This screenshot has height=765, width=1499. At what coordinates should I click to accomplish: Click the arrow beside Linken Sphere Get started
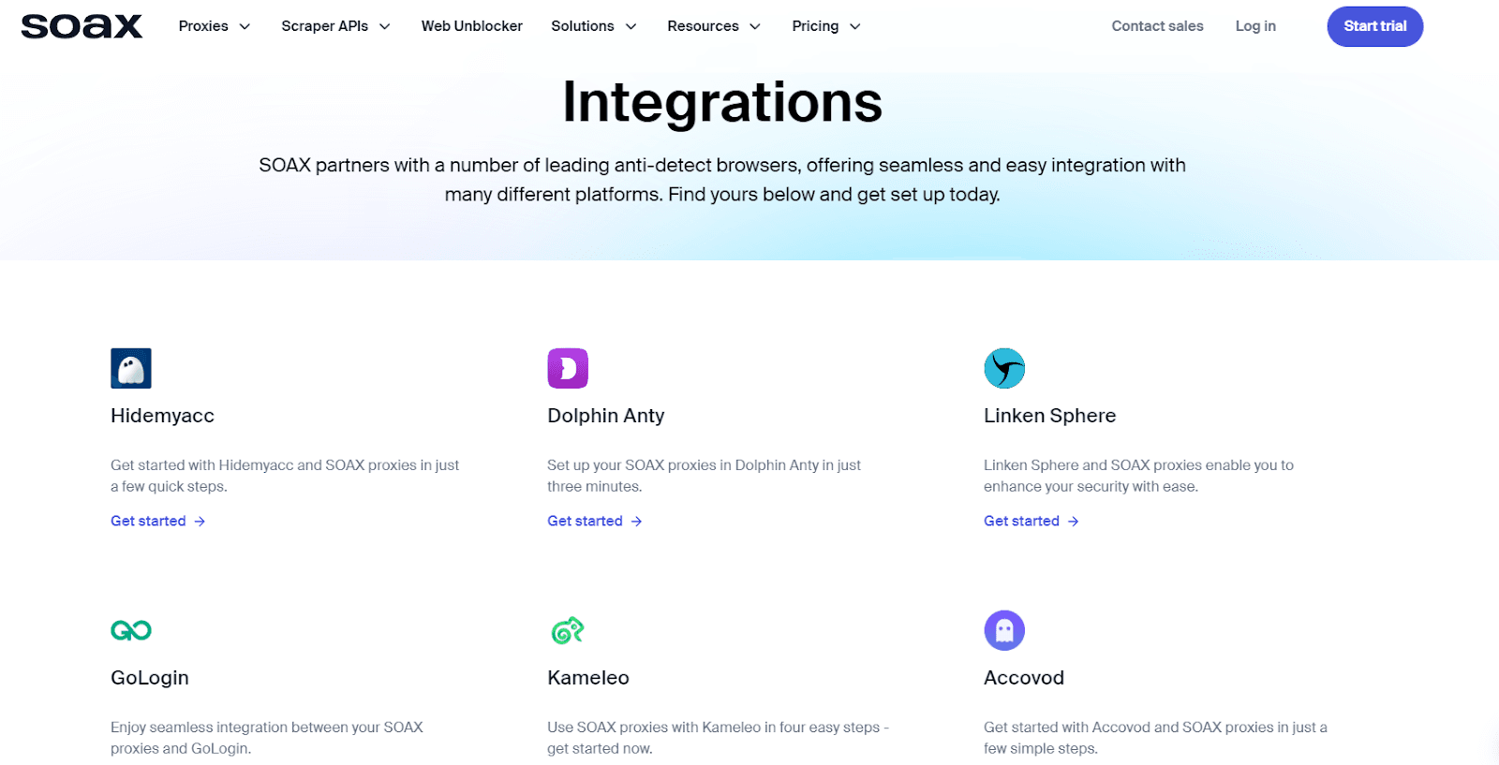pos(1073,522)
